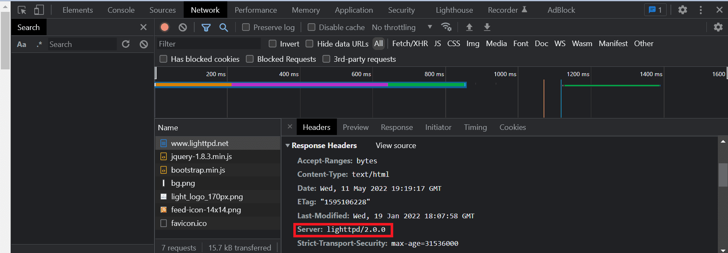Open the DevTools three-dot more options menu
Viewport: 728px width, 253px height.
coord(701,10)
